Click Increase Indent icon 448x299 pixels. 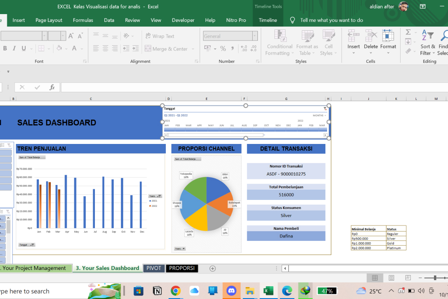coord(136,49)
